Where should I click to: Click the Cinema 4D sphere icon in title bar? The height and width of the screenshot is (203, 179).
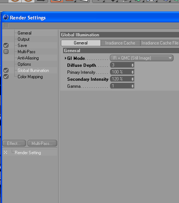(6, 17)
